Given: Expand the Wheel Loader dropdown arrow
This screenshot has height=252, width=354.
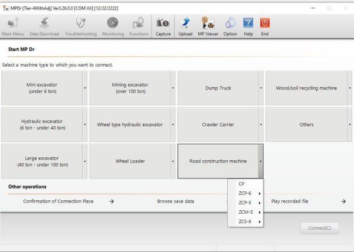Looking at the screenshot, I should pyautogui.click(x=173, y=161).
